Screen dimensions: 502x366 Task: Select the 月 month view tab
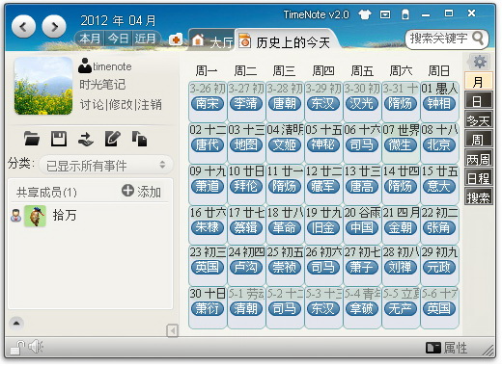pos(479,81)
